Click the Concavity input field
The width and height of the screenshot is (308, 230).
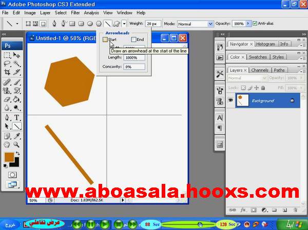pyautogui.click(x=134, y=67)
